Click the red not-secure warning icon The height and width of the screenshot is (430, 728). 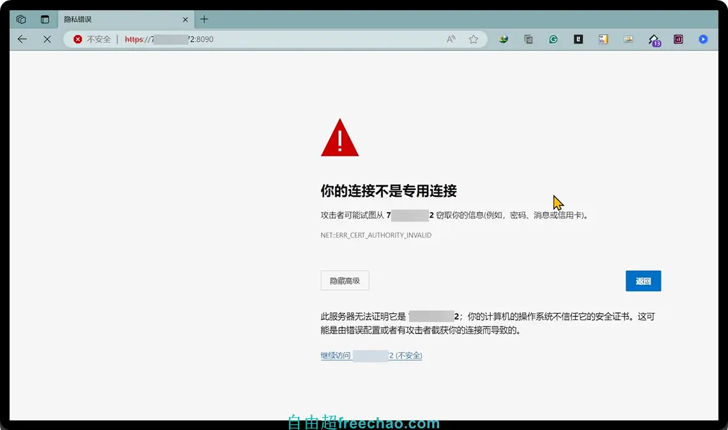(77, 39)
